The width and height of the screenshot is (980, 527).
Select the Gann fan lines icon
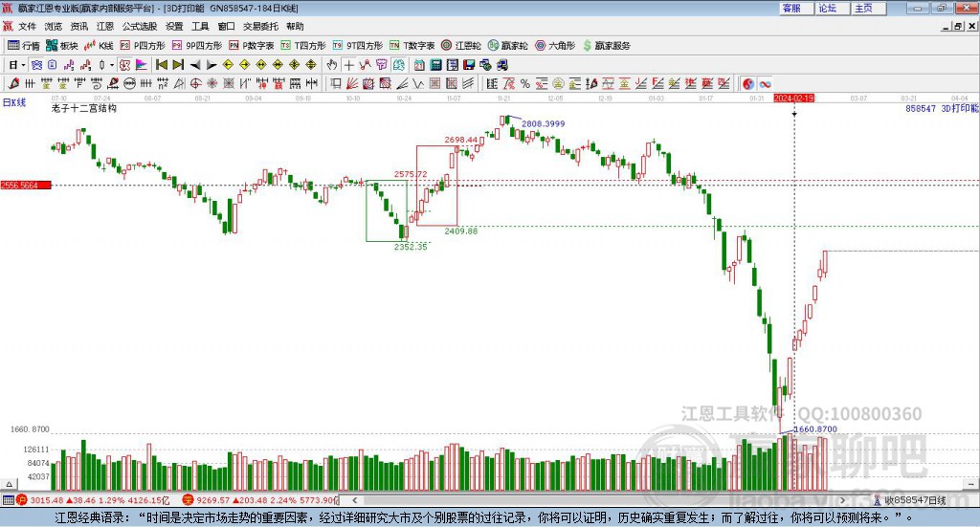(x=352, y=83)
